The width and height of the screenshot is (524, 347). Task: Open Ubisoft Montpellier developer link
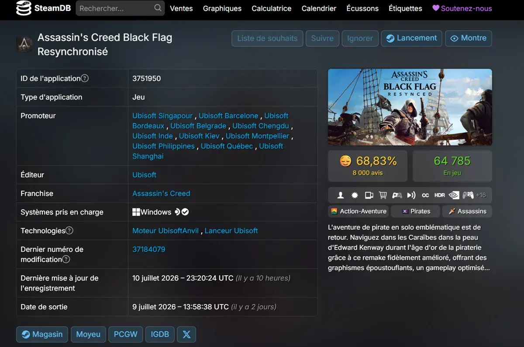point(258,136)
